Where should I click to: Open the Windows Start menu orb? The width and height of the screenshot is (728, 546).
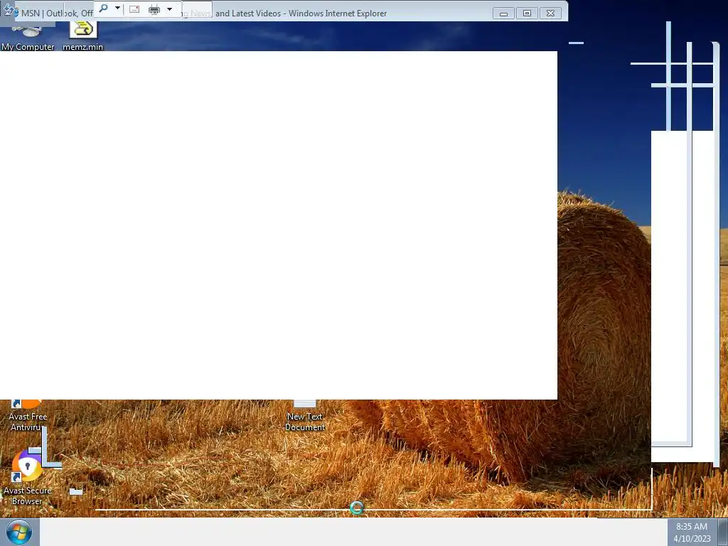pos(19,532)
